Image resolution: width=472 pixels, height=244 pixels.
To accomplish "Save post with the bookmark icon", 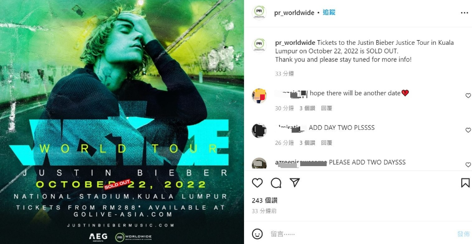I will (x=465, y=183).
